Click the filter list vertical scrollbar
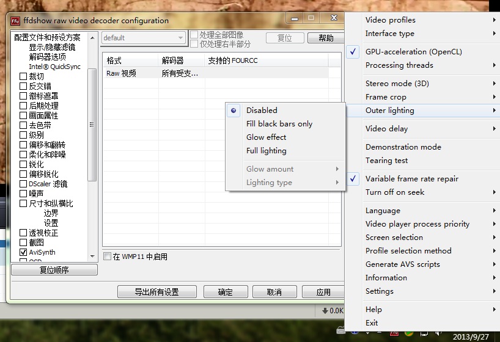The width and height of the screenshot is (500, 342). coord(92,125)
